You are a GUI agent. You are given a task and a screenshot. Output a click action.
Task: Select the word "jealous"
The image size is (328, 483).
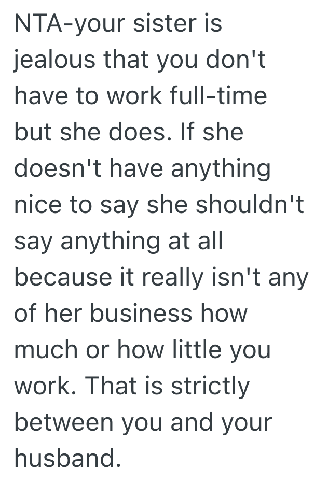pos(54,61)
